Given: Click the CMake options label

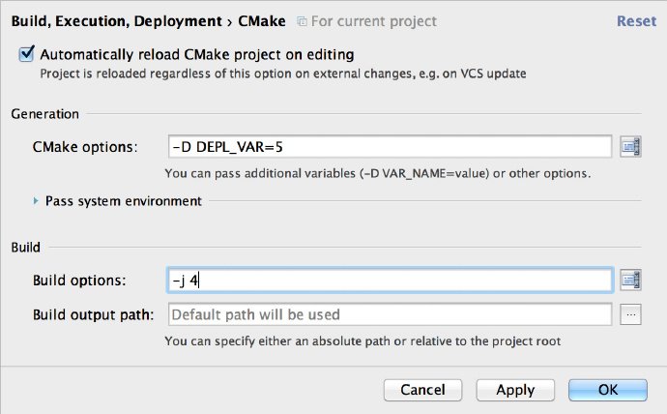Looking at the screenshot, I should click(85, 147).
